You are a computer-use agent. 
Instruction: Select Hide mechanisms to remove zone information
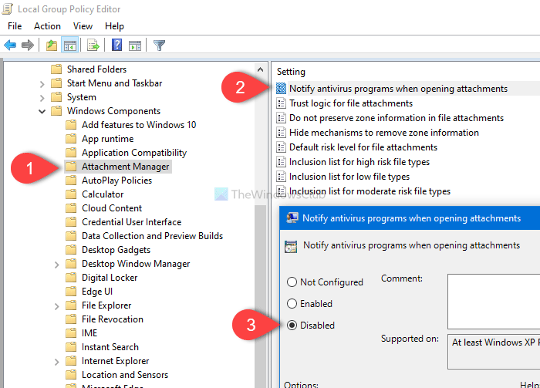coord(383,132)
